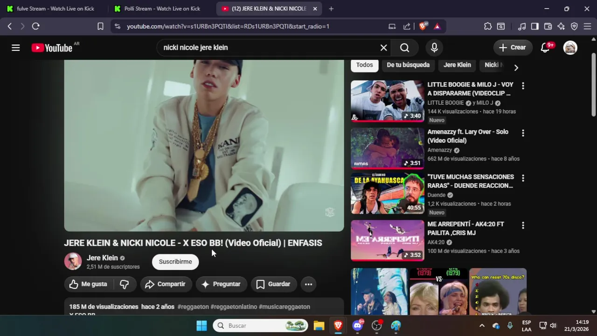Open browser extensions puzzle icon
Viewport: 597px width, 336px height.
(x=487, y=26)
